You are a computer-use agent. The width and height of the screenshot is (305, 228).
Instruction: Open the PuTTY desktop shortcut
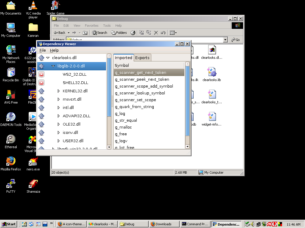click(11, 183)
